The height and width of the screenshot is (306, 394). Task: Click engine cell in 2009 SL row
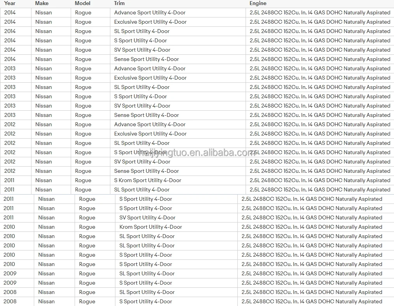316,273
